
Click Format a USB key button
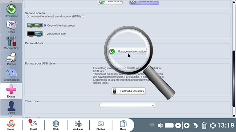129,91
